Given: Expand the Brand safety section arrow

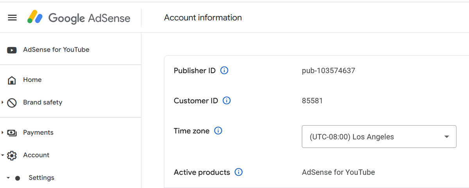Looking at the screenshot, I should [x=3, y=103].
